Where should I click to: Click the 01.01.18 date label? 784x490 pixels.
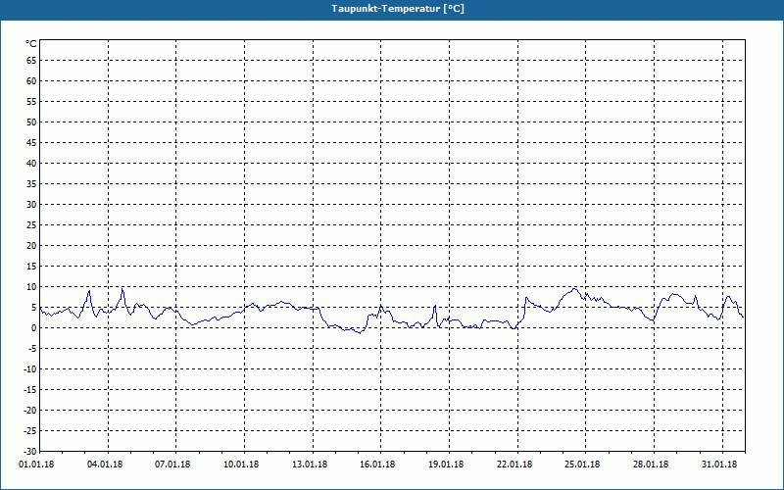coord(36,465)
